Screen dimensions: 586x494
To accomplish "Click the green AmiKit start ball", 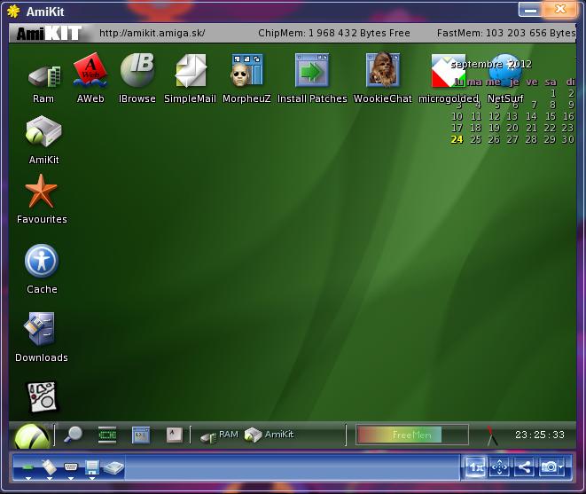I will (32, 436).
